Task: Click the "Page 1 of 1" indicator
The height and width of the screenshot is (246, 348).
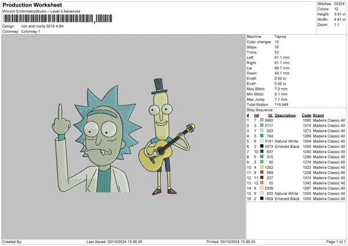Action: click(x=336, y=242)
